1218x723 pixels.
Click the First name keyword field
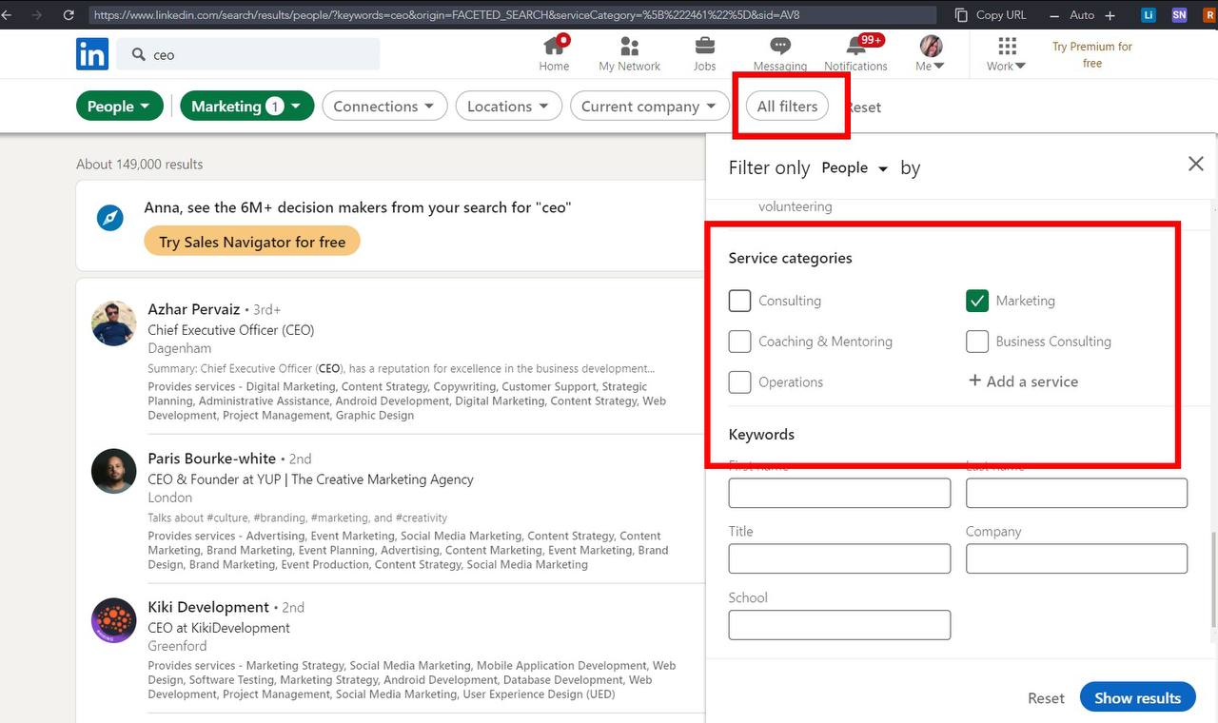point(839,493)
